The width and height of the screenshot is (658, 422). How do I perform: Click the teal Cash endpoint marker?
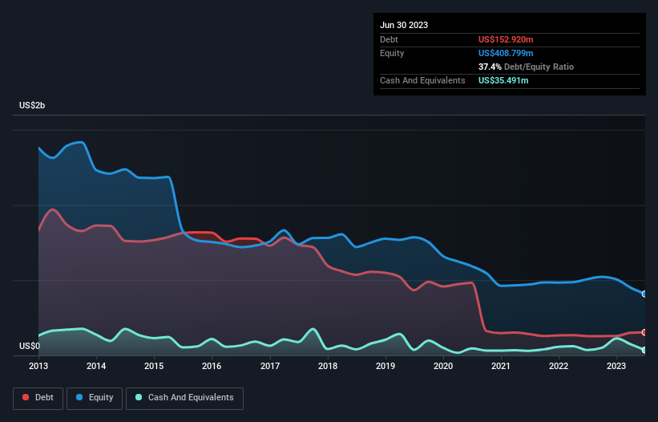pyautogui.click(x=644, y=350)
